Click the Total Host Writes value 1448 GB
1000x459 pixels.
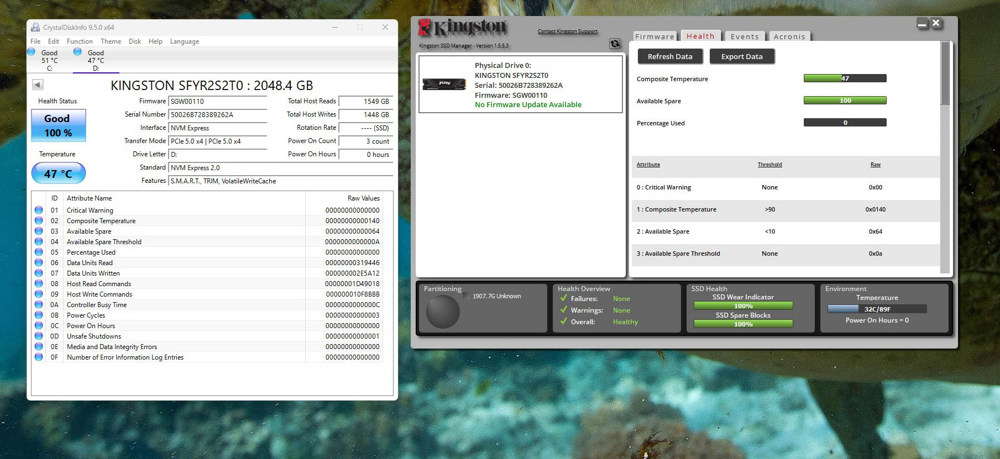(365, 115)
